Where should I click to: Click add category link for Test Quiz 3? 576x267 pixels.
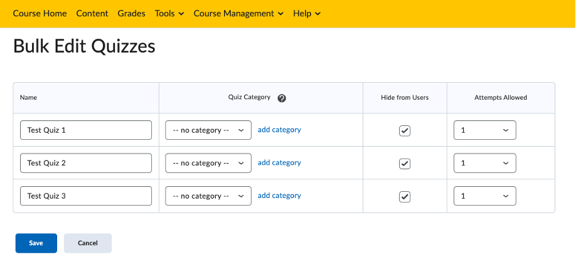pyautogui.click(x=279, y=196)
